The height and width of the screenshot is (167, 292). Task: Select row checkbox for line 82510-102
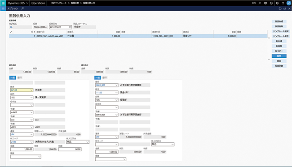[x=11, y=36]
